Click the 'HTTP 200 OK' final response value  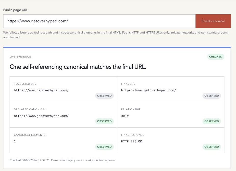point(132,141)
